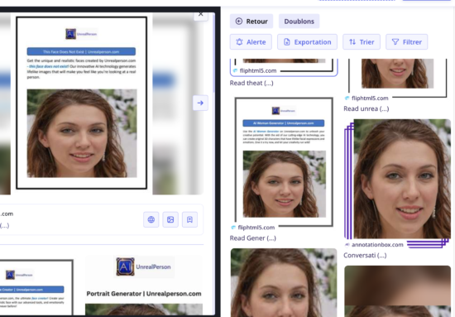Open the web page via globe icon

point(151,219)
